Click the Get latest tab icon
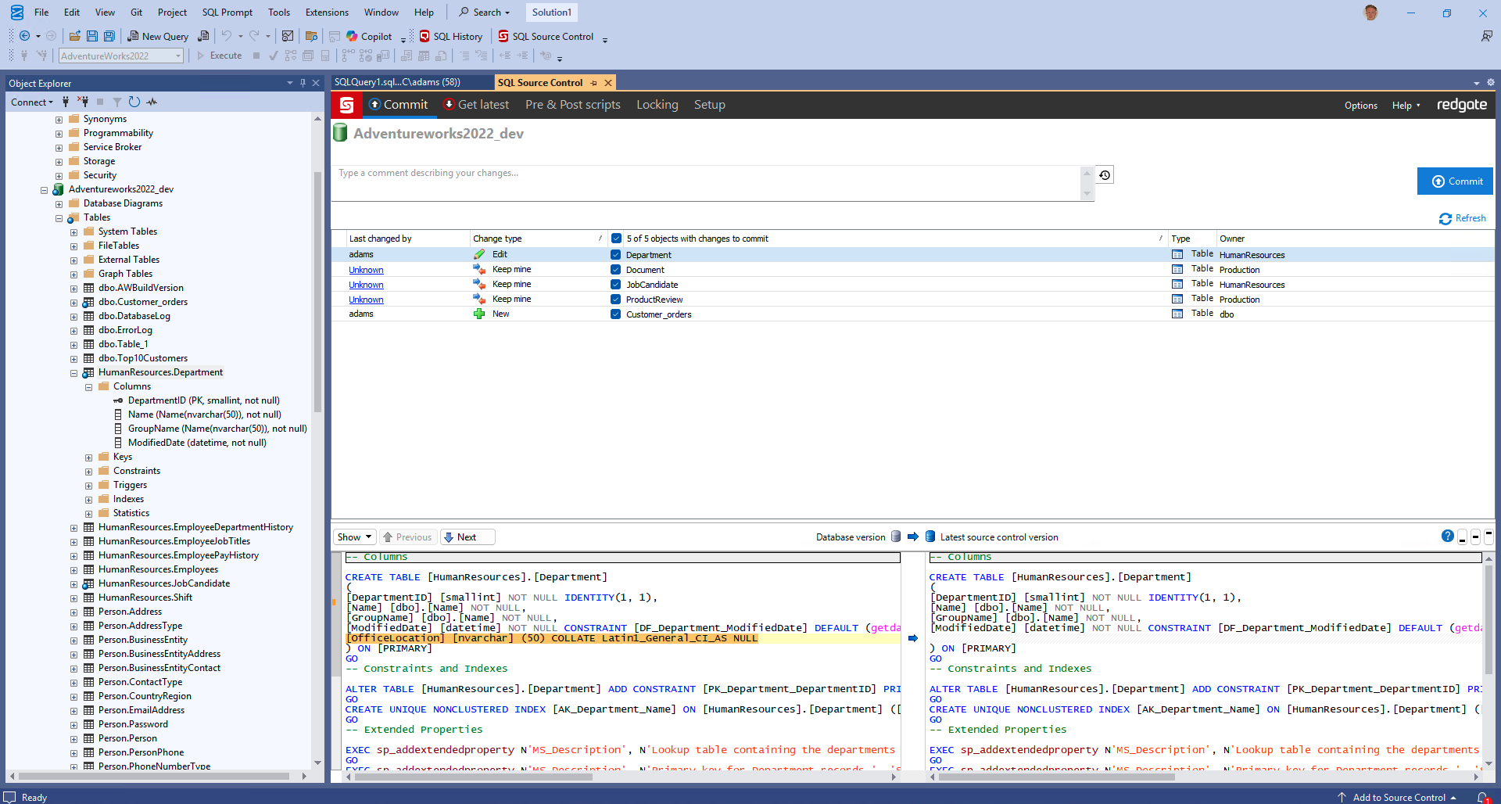The width and height of the screenshot is (1501, 804). (450, 105)
